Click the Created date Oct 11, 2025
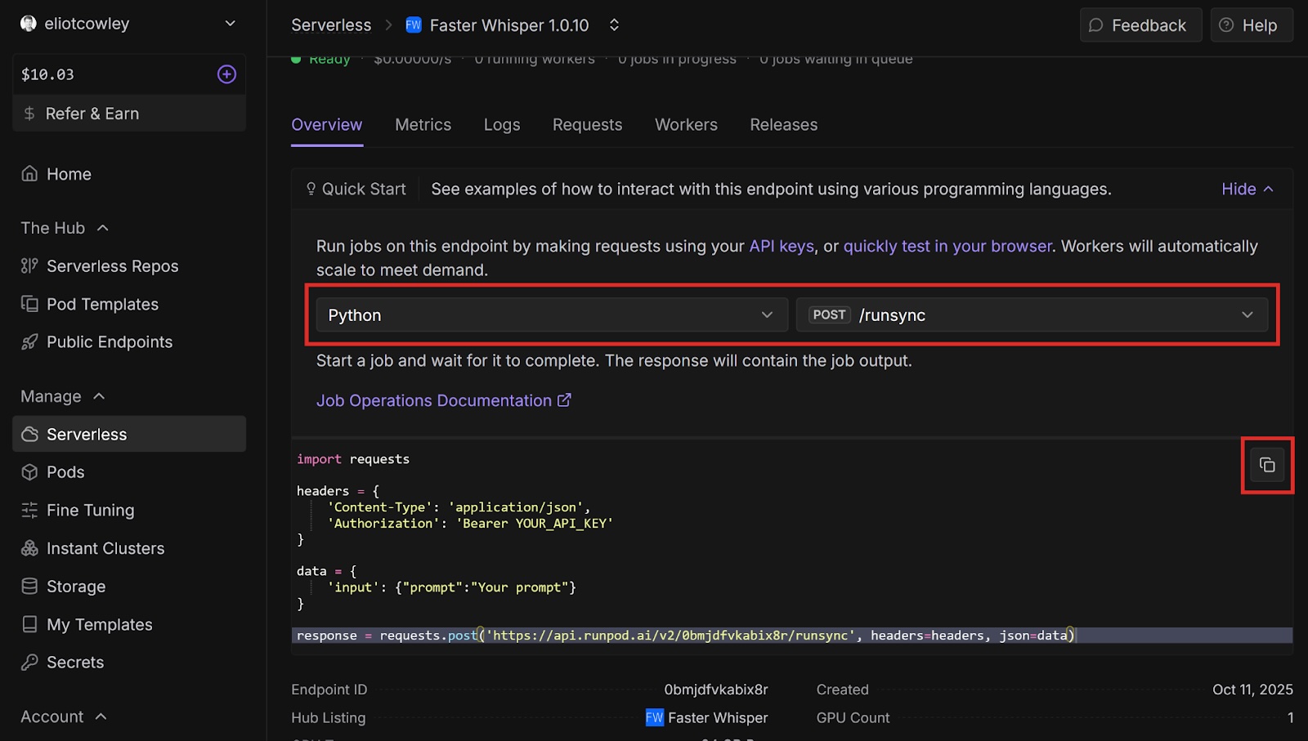The height and width of the screenshot is (741, 1308). (x=1252, y=690)
